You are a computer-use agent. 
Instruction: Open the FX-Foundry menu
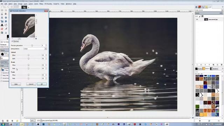pyautogui.click(x=48, y=4)
